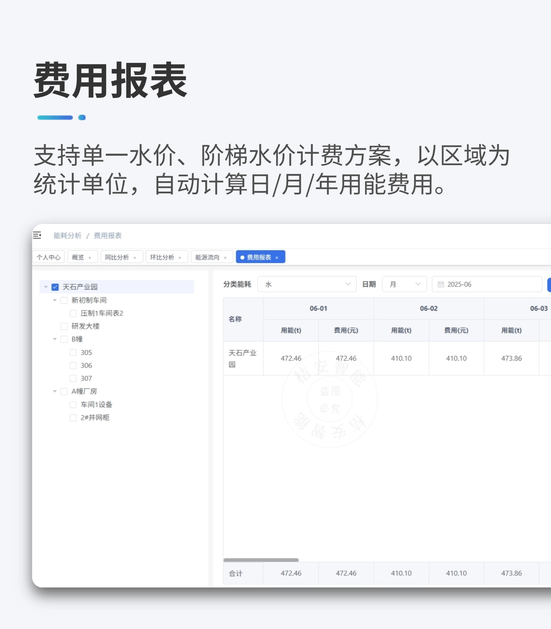Select the 2#并网柜 tree label
Viewport: 551px width, 629px height.
tap(95, 418)
